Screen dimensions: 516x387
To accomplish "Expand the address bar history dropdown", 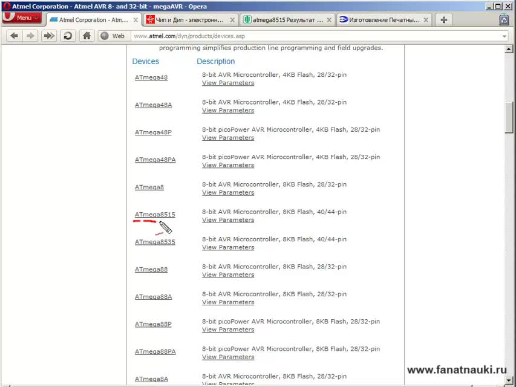I will [505, 36].
